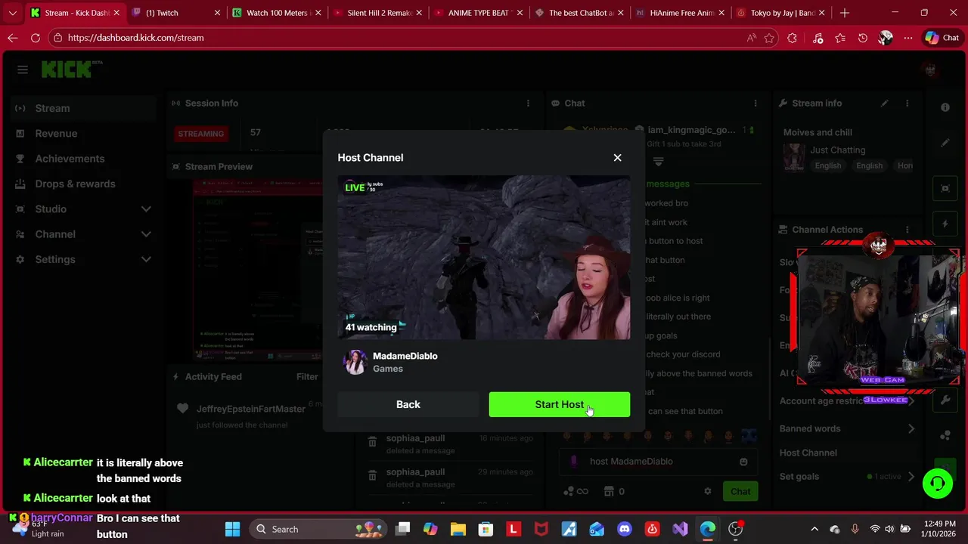Open chat settings gear icon

point(707,491)
